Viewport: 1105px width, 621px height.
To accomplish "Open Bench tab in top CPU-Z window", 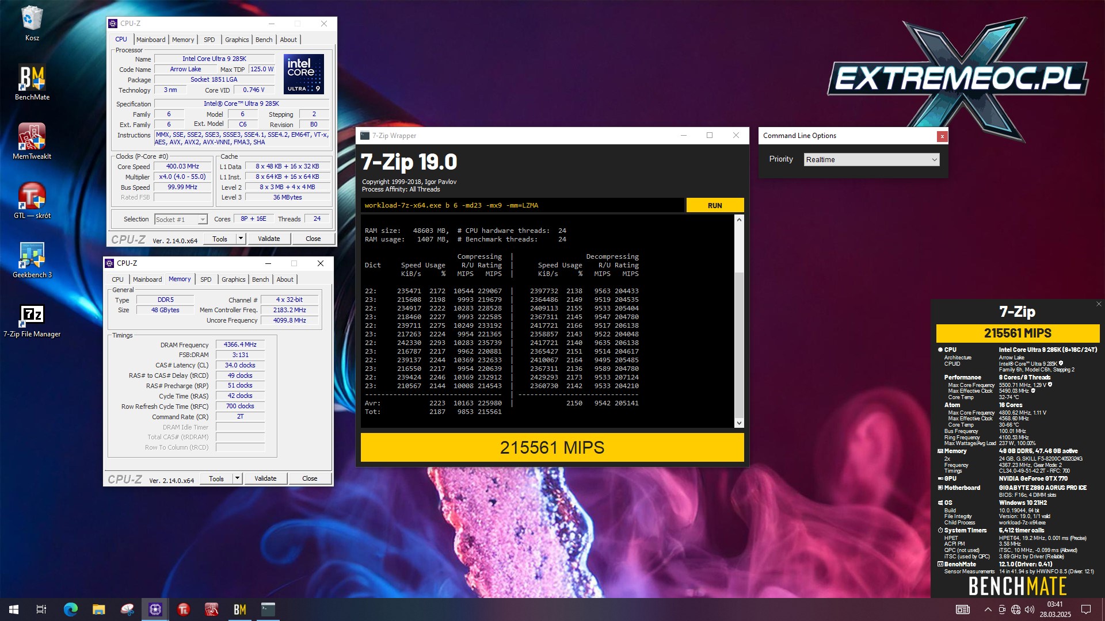I will 264,40.
